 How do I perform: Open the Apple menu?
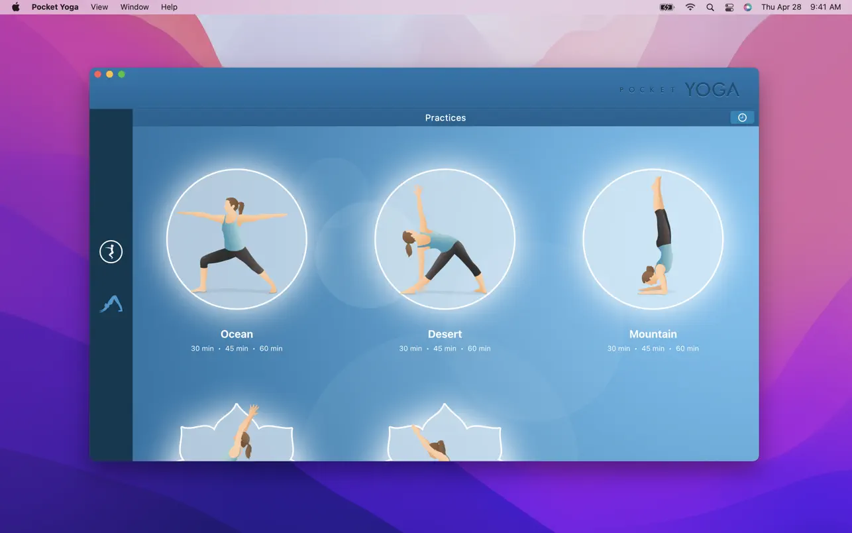[16, 7]
